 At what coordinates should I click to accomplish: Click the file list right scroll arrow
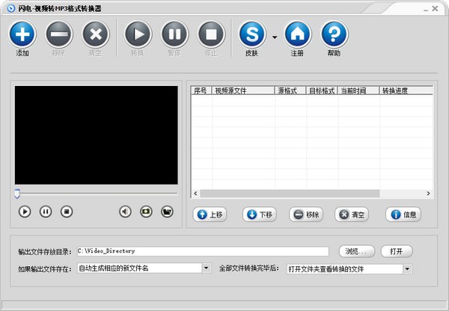tap(428, 194)
